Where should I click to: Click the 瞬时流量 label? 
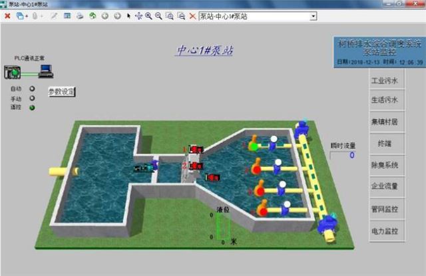343,146
